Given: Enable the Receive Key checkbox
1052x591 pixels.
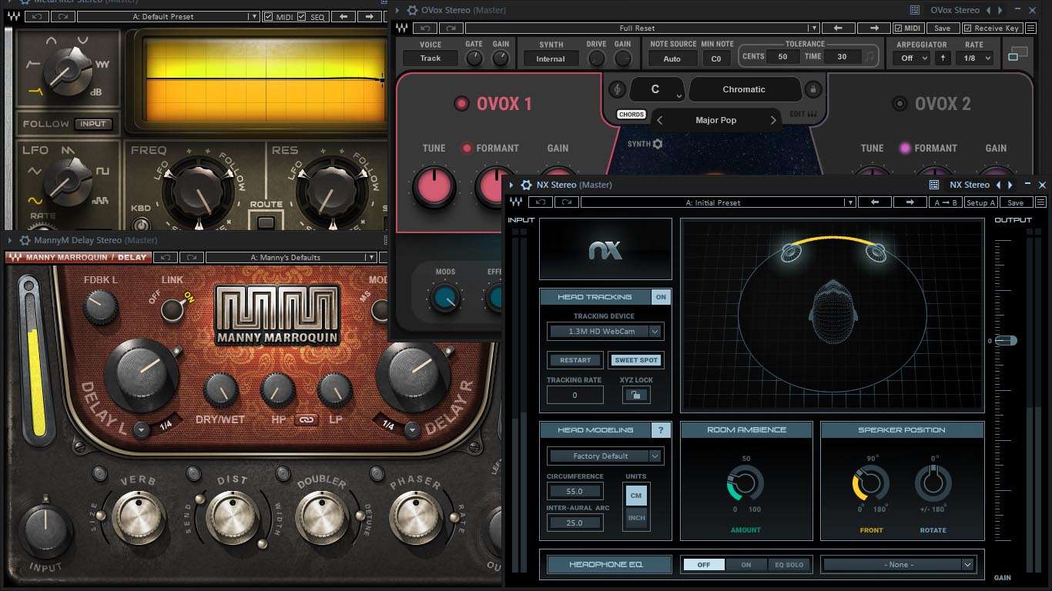Looking at the screenshot, I should pos(968,28).
